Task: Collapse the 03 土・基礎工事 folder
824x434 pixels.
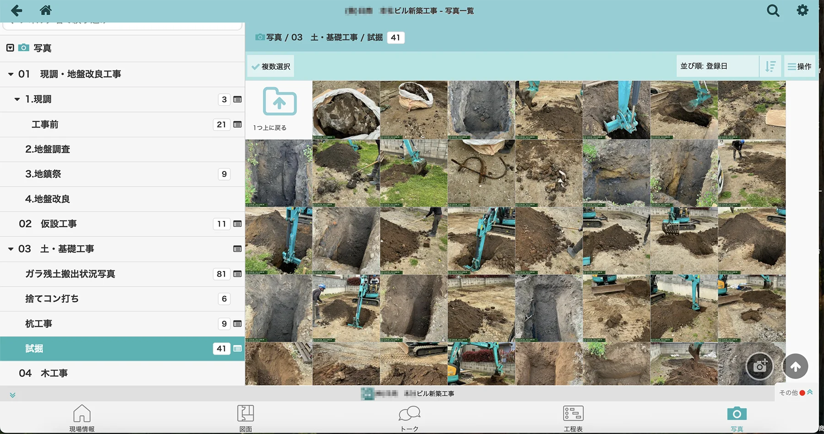Action: tap(11, 249)
